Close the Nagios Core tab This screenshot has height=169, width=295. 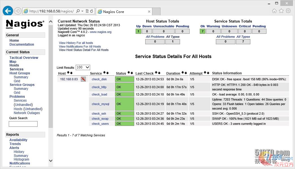pos(149,12)
